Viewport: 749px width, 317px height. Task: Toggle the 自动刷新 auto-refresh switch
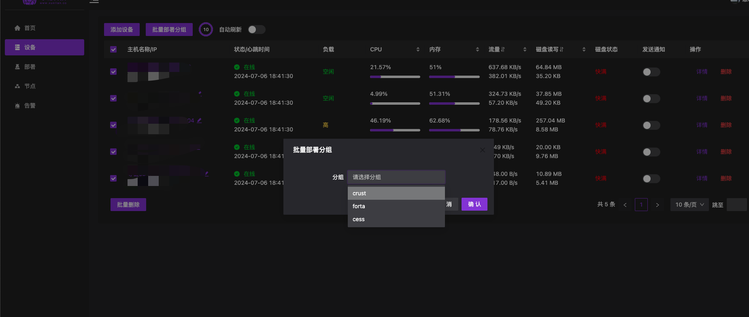coord(256,30)
